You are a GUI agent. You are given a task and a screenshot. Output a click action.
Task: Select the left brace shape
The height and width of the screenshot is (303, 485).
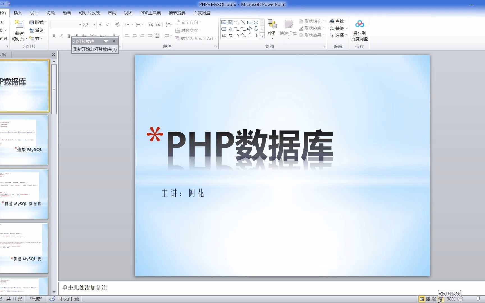250,35
